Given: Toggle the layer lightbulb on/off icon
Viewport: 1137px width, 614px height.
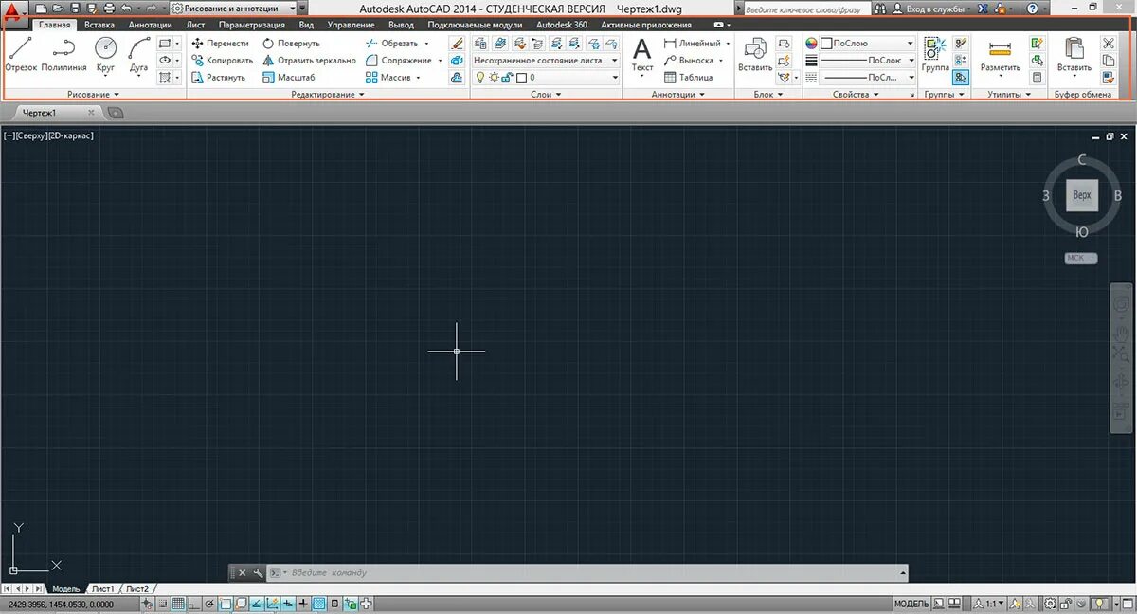Looking at the screenshot, I should pyautogui.click(x=480, y=78).
